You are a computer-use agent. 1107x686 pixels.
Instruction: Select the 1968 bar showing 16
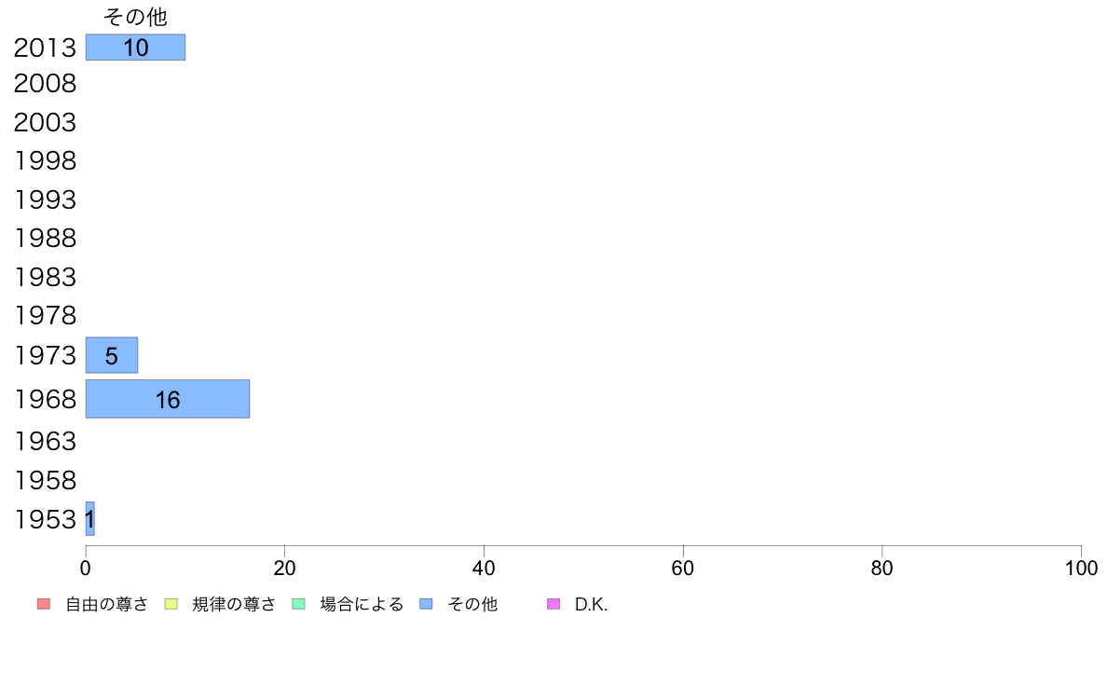(x=168, y=399)
